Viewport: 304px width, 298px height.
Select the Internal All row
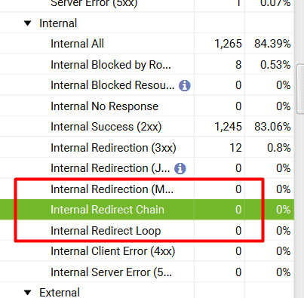tap(147, 44)
